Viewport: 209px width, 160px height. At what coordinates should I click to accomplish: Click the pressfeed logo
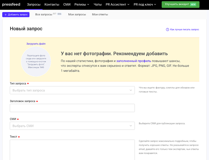(x=11, y=4)
